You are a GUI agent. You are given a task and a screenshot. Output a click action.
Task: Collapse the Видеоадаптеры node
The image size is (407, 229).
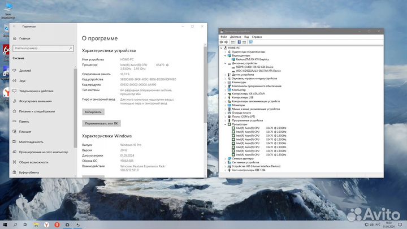pyautogui.click(x=226, y=55)
